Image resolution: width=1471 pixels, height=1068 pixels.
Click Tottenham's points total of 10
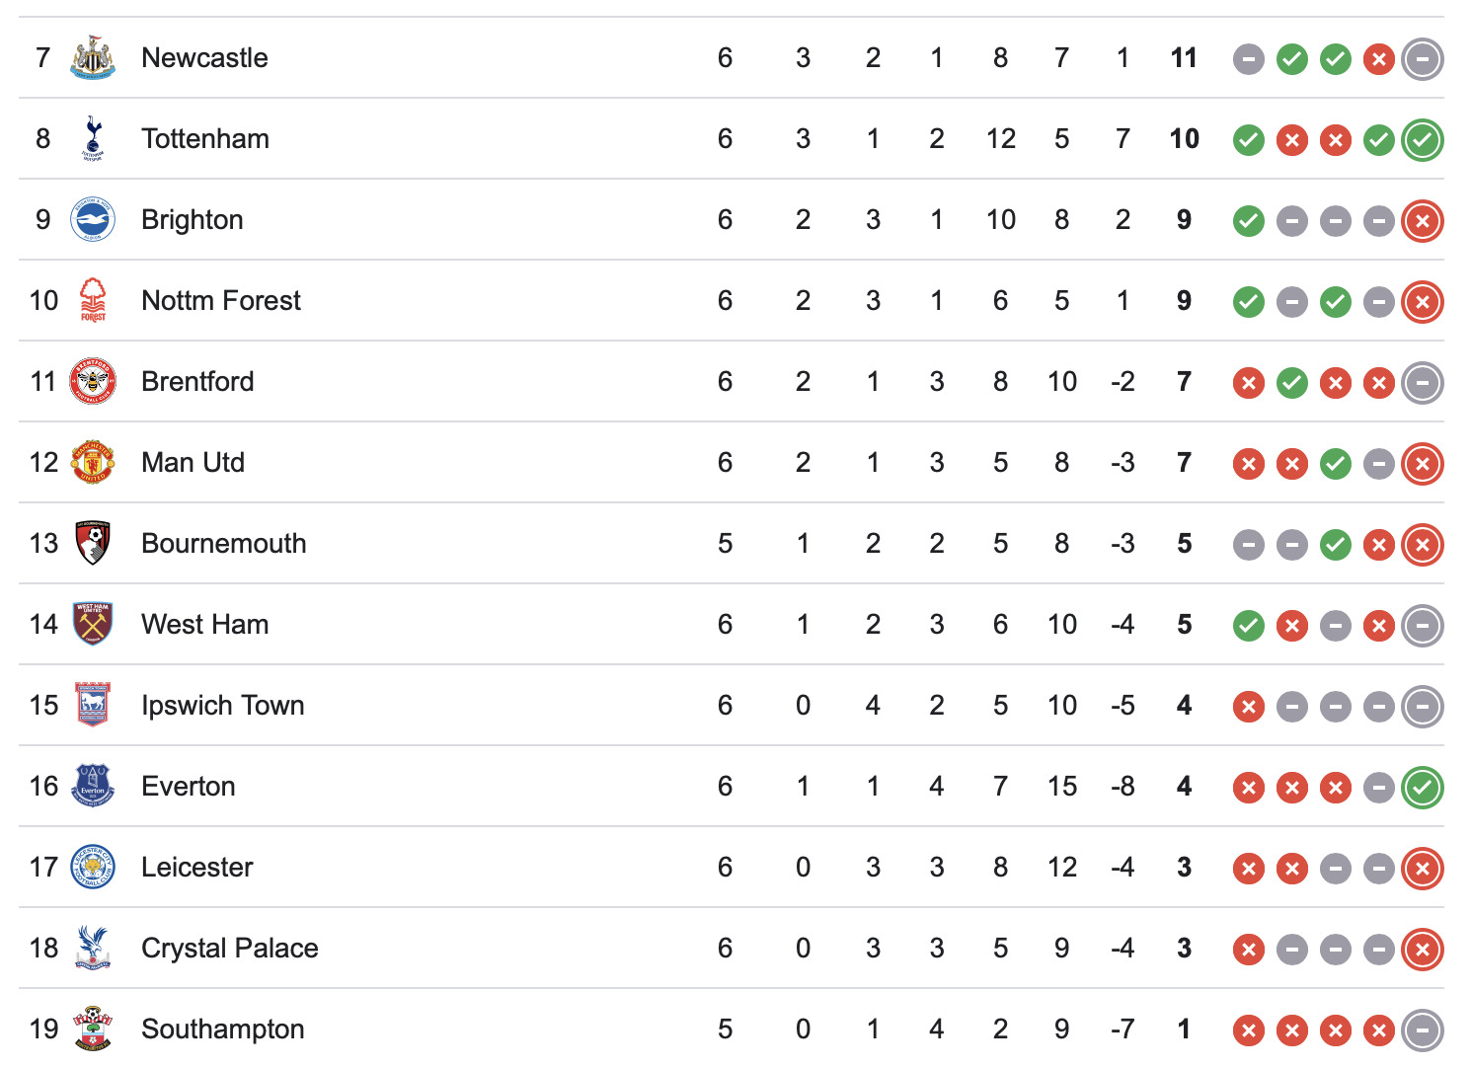(x=1184, y=139)
